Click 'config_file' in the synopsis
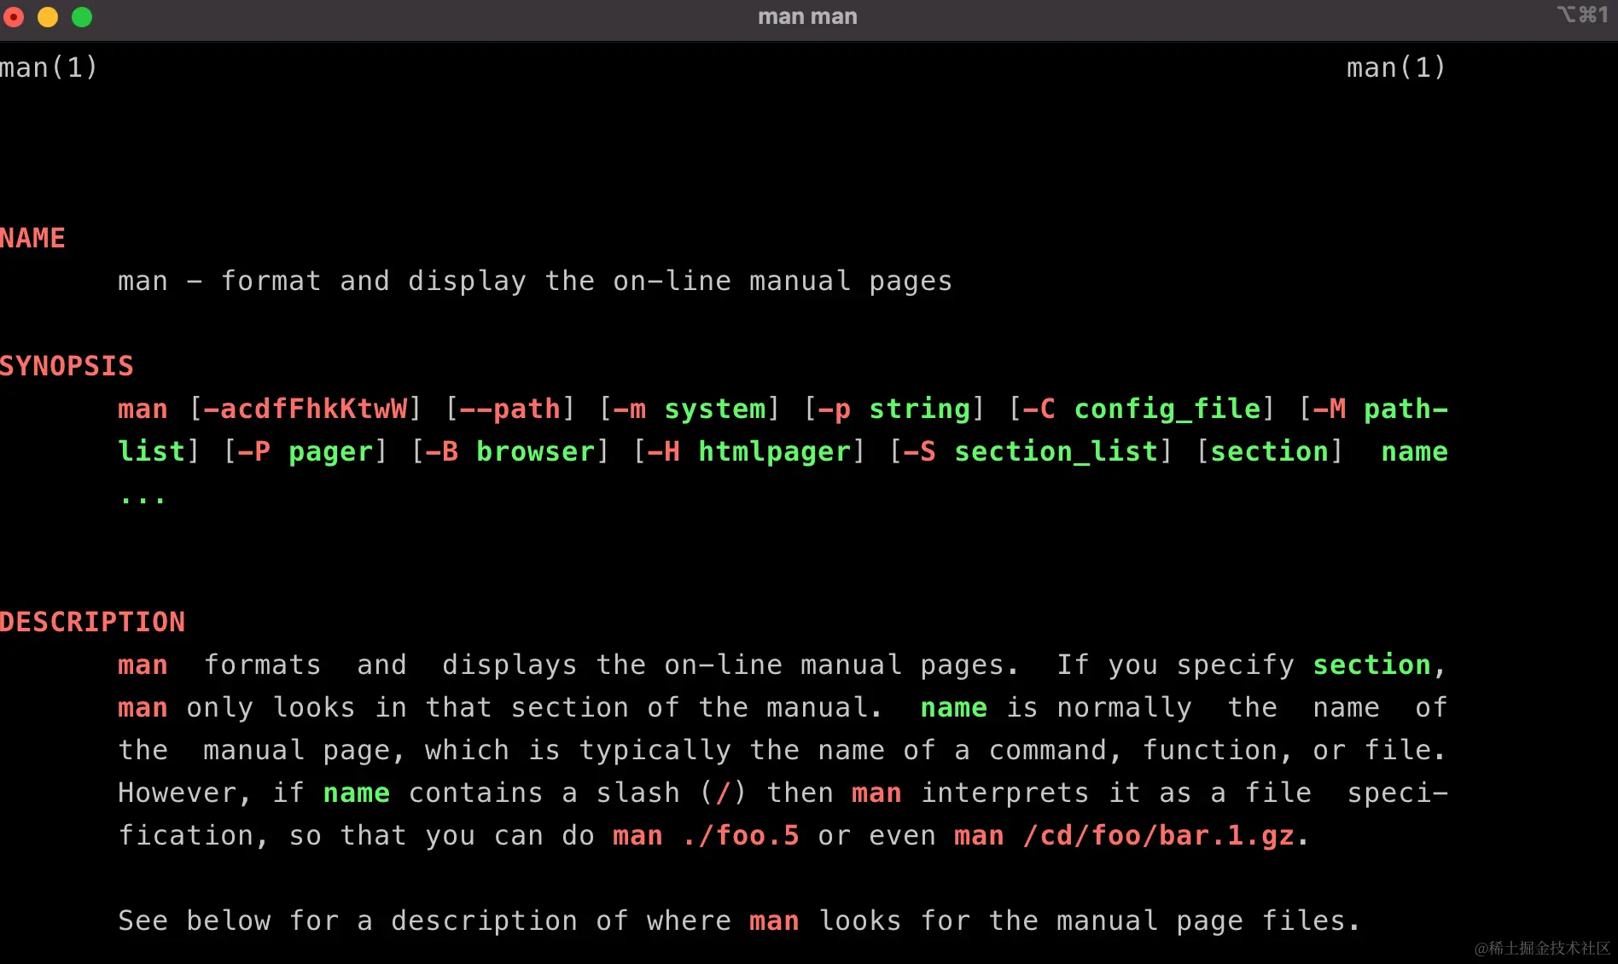 click(1167, 409)
